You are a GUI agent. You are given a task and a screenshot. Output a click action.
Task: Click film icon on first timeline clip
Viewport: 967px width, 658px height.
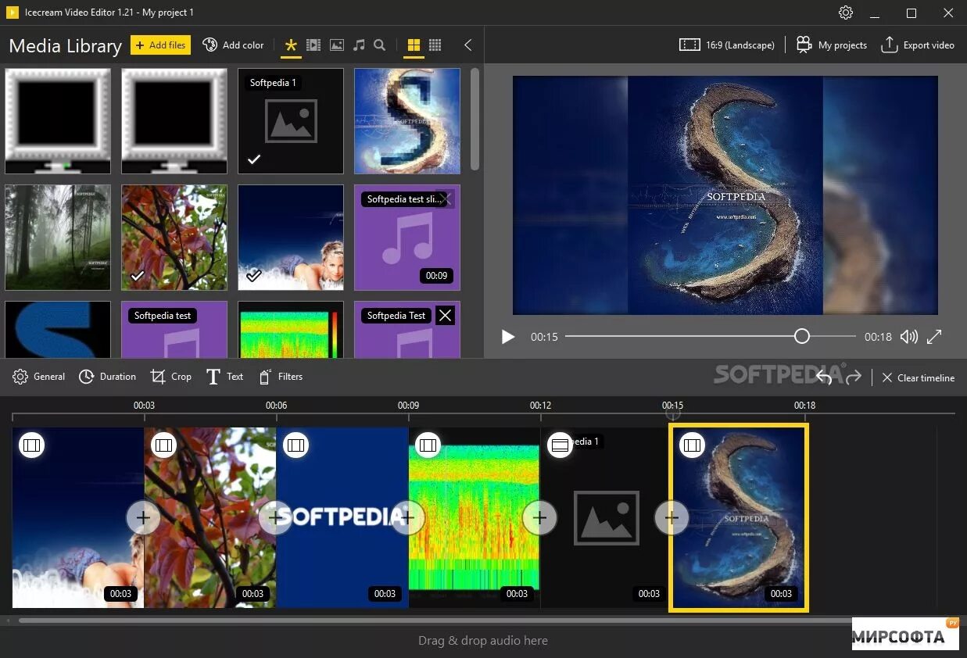(x=31, y=445)
